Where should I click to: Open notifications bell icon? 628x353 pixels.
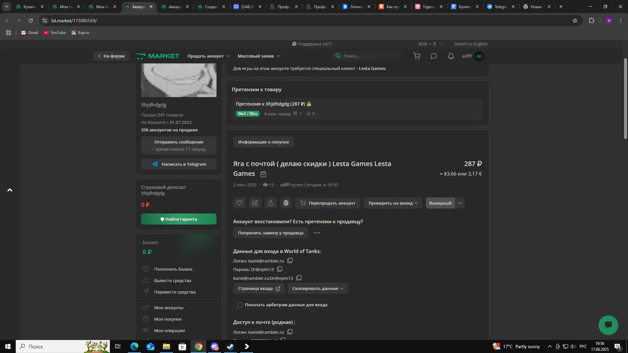point(451,56)
